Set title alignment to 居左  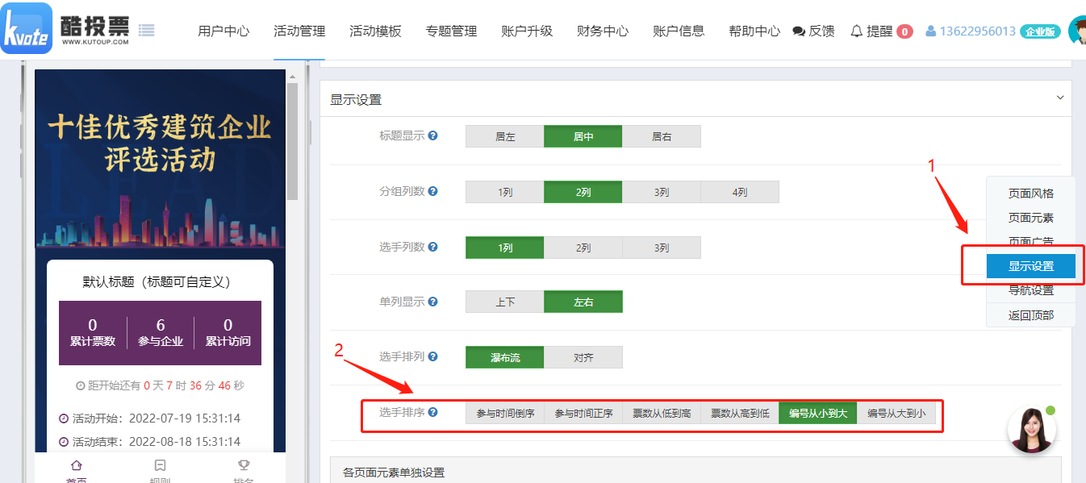coord(505,136)
